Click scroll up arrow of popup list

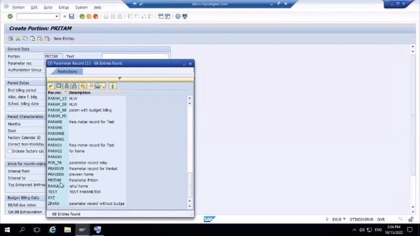(190, 98)
